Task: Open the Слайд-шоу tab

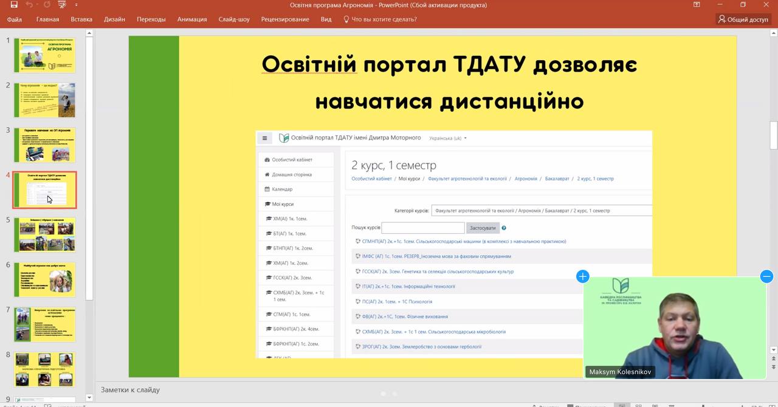Action: click(x=234, y=19)
